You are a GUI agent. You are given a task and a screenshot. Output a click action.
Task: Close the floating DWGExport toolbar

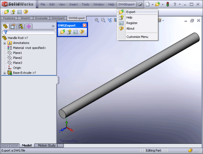click(85, 25)
